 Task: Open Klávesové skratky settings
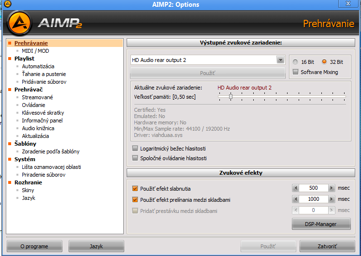click(43, 113)
